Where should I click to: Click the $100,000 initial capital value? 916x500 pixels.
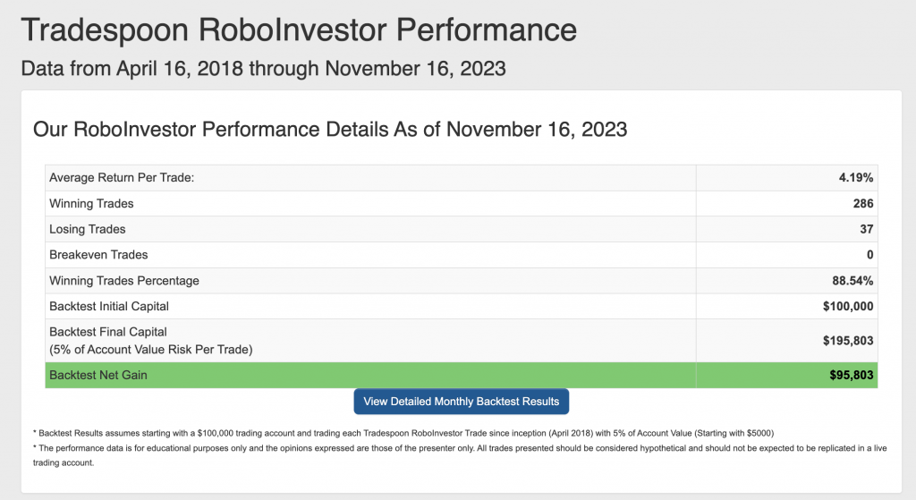click(848, 306)
